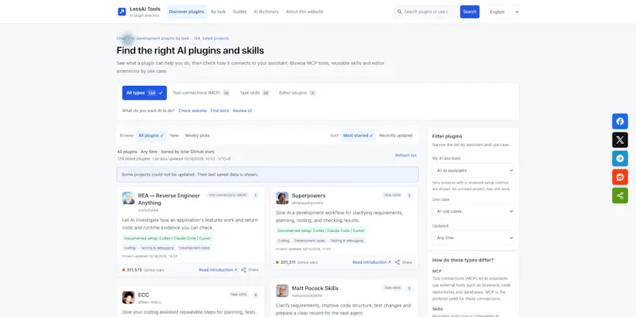The width and height of the screenshot is (636, 317).
Task: Open Read introduction on the Superpowers card
Action: pyautogui.click(x=371, y=262)
